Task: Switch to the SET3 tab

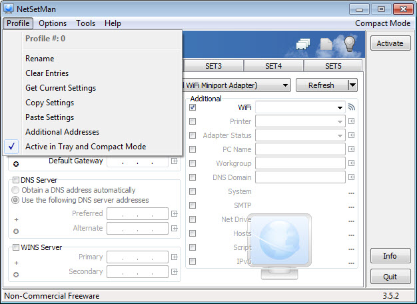Action: click(213, 66)
